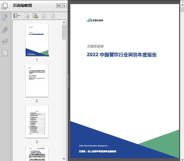Open the Signatures panel

tap(5, 41)
